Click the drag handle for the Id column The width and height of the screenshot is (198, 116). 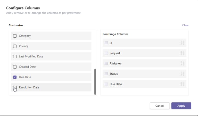point(106,43)
